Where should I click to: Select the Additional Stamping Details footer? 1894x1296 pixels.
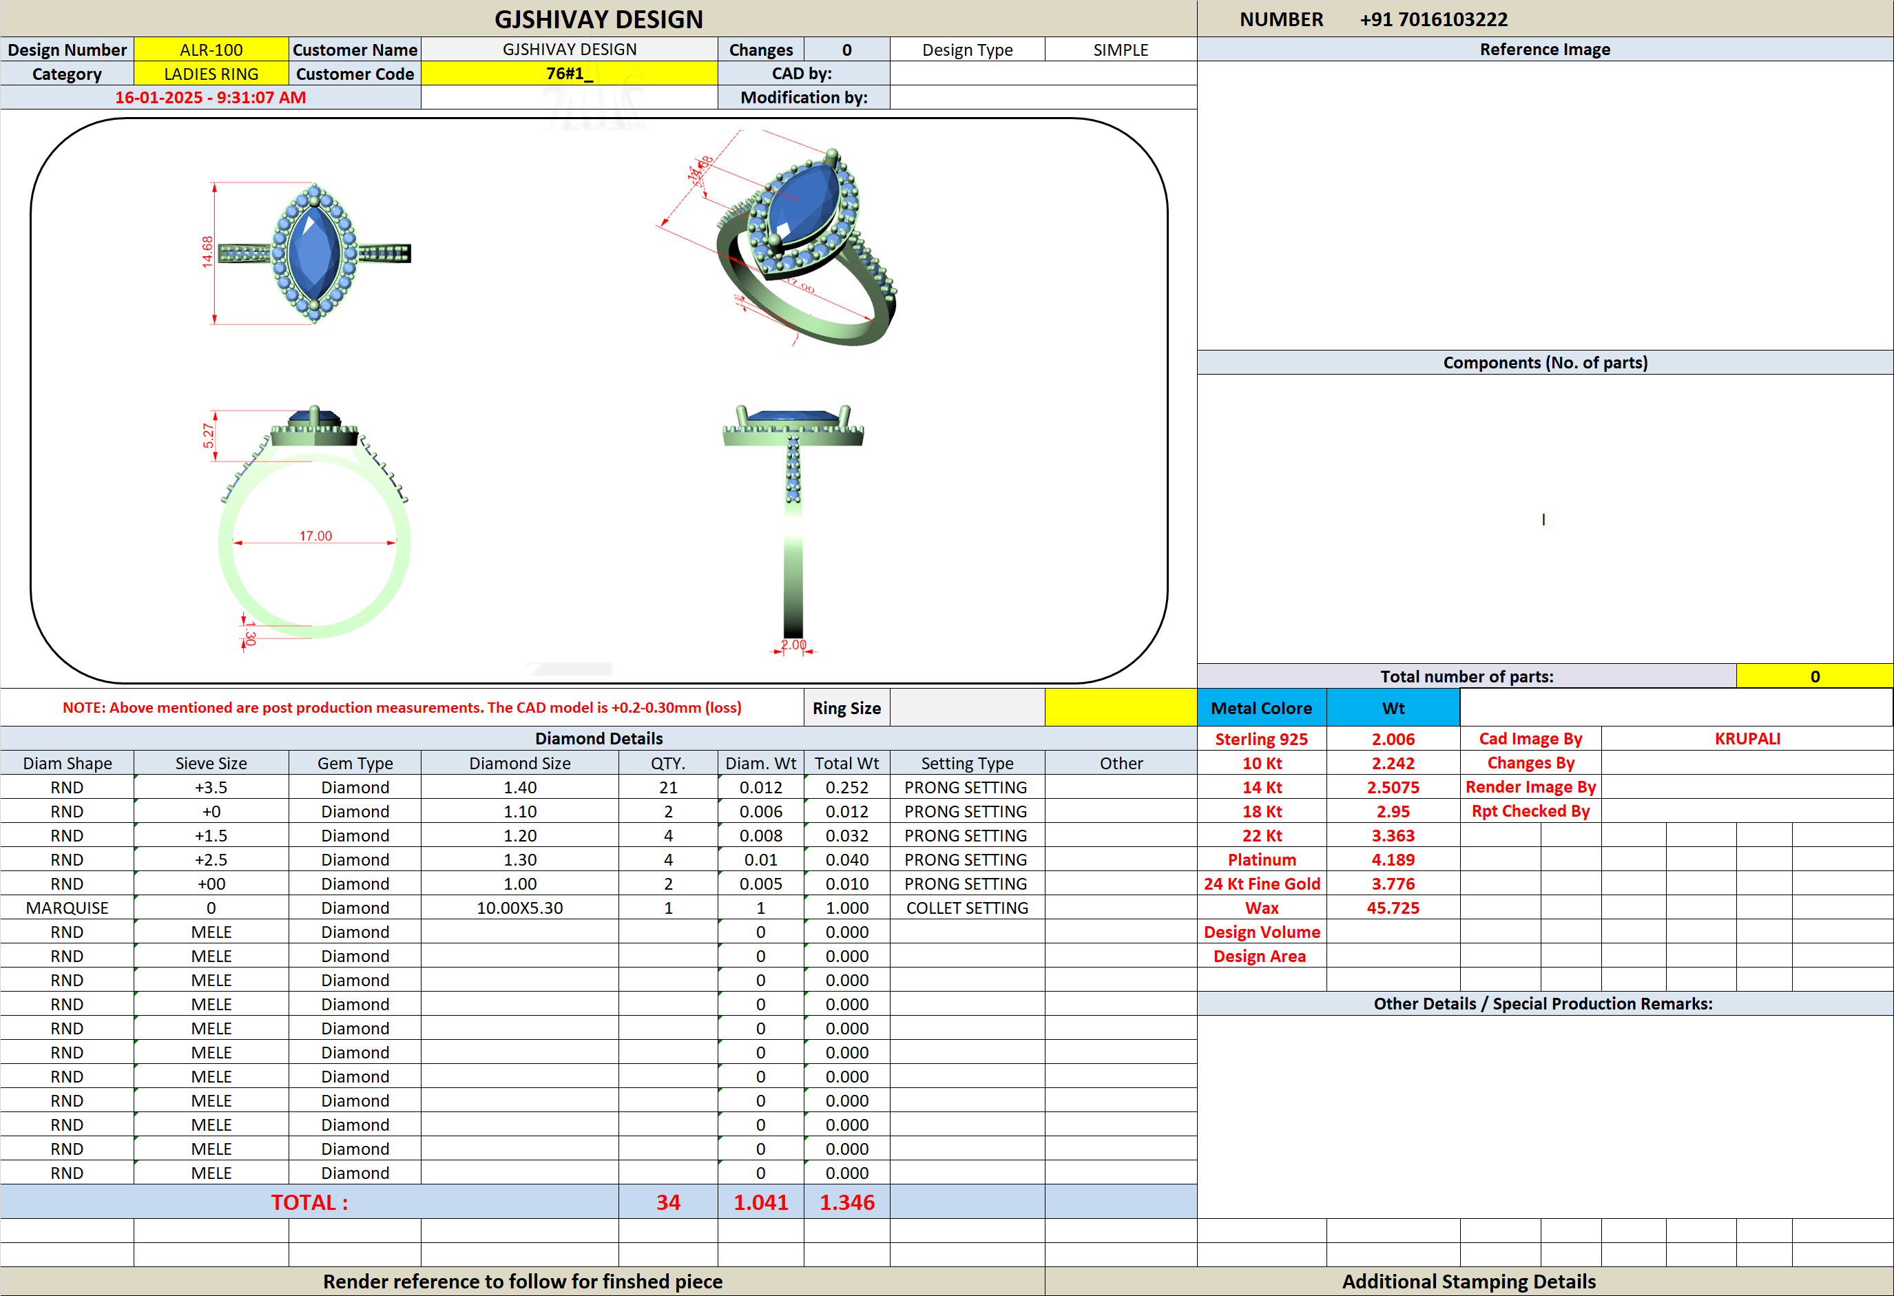pyautogui.click(x=1468, y=1282)
